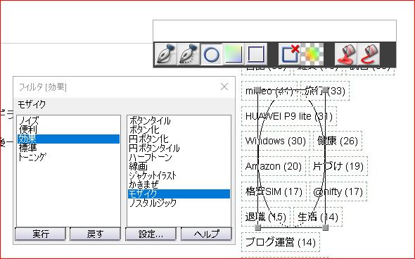This screenshot has width=415, height=259.
Task: Click the ヘルプ button
Action: (206, 234)
